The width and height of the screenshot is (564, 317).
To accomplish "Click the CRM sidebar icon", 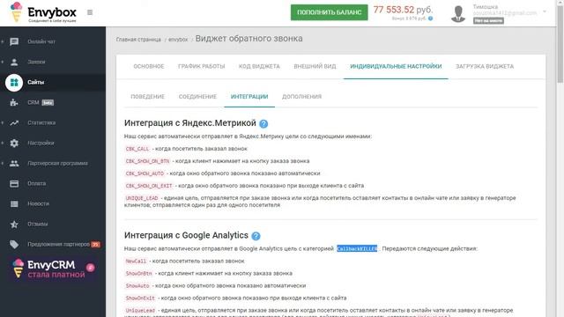I will (14, 103).
